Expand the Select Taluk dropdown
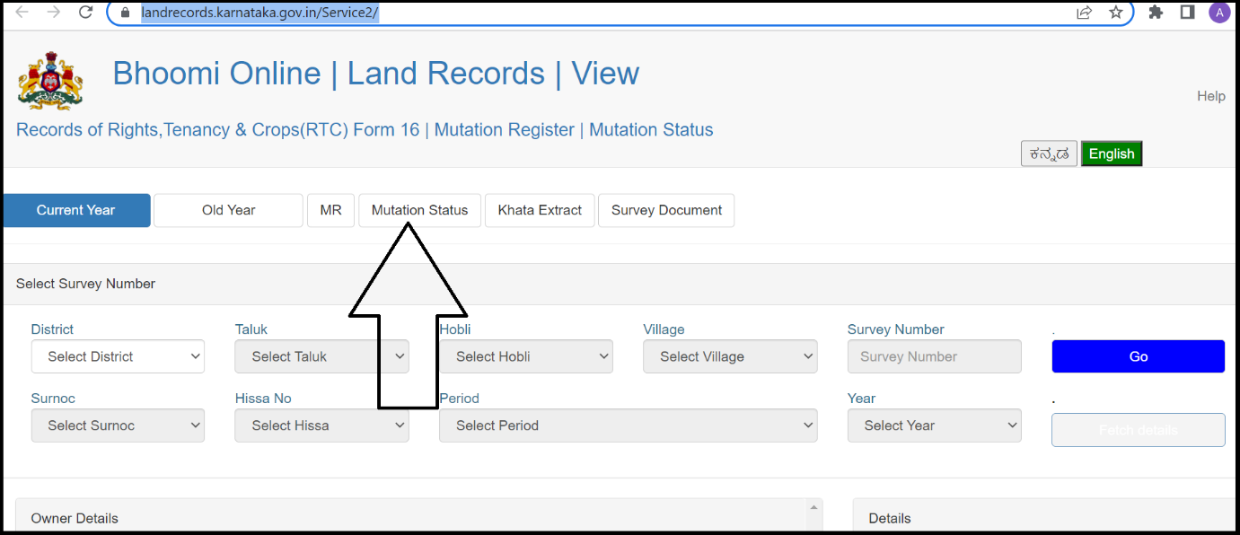This screenshot has width=1240, height=535. [321, 356]
